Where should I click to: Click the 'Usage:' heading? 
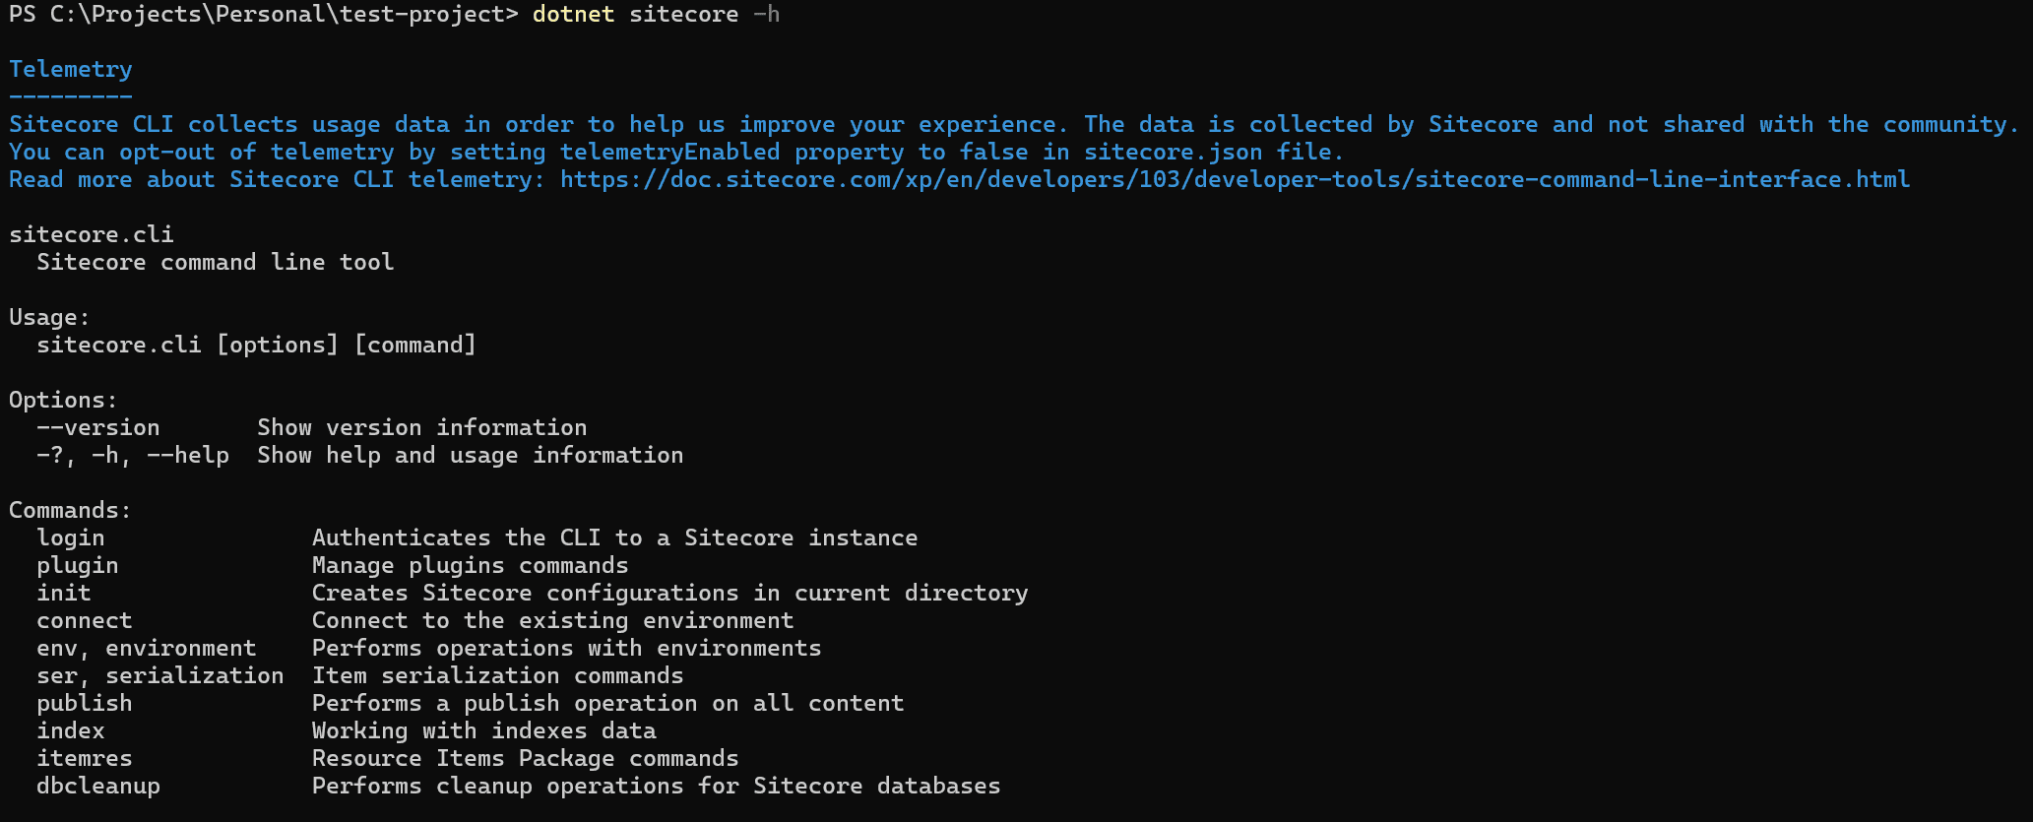tap(49, 317)
